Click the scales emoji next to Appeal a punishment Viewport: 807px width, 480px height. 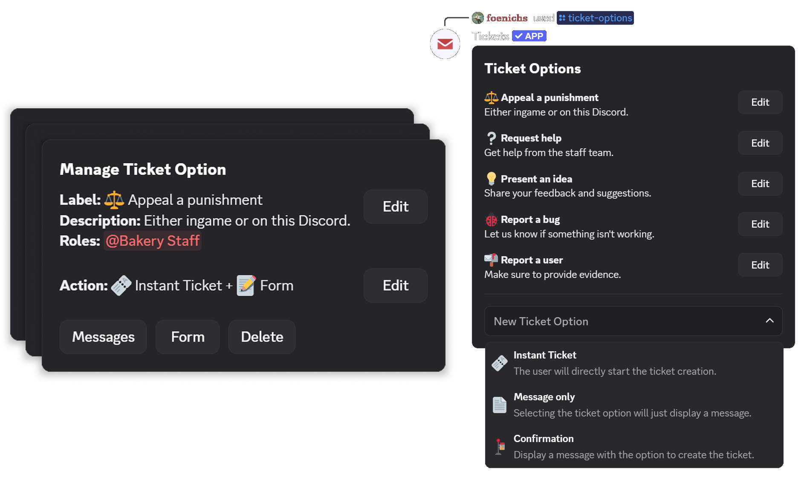point(491,97)
